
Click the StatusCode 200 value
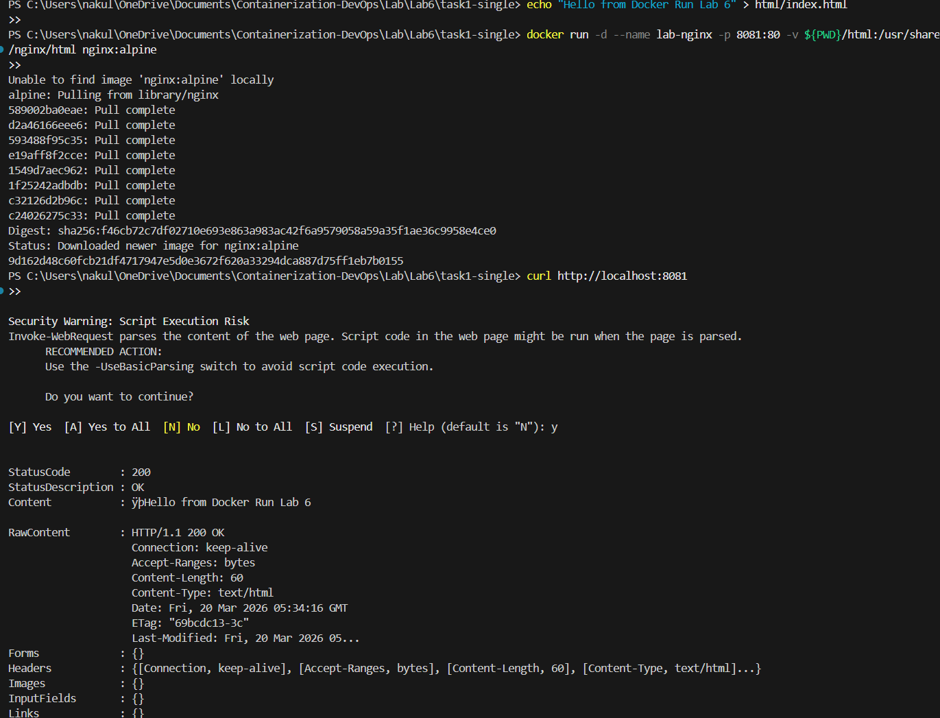click(x=141, y=472)
